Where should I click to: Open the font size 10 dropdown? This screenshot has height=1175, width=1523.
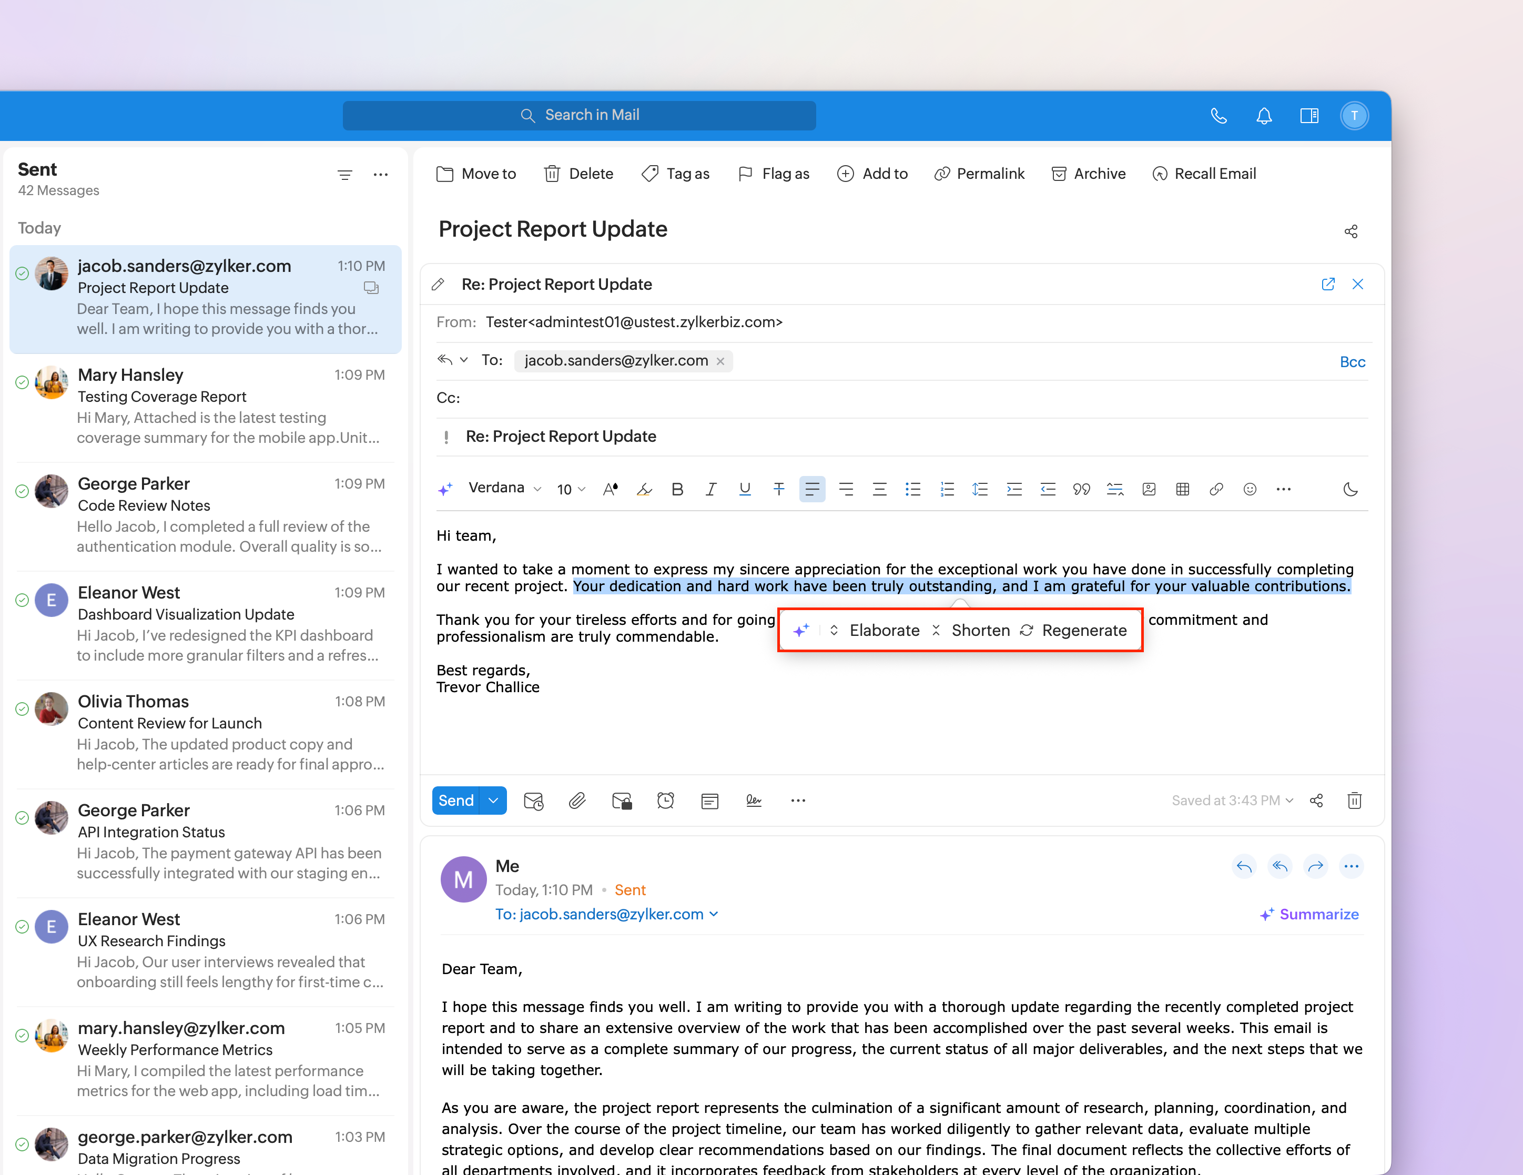(571, 489)
